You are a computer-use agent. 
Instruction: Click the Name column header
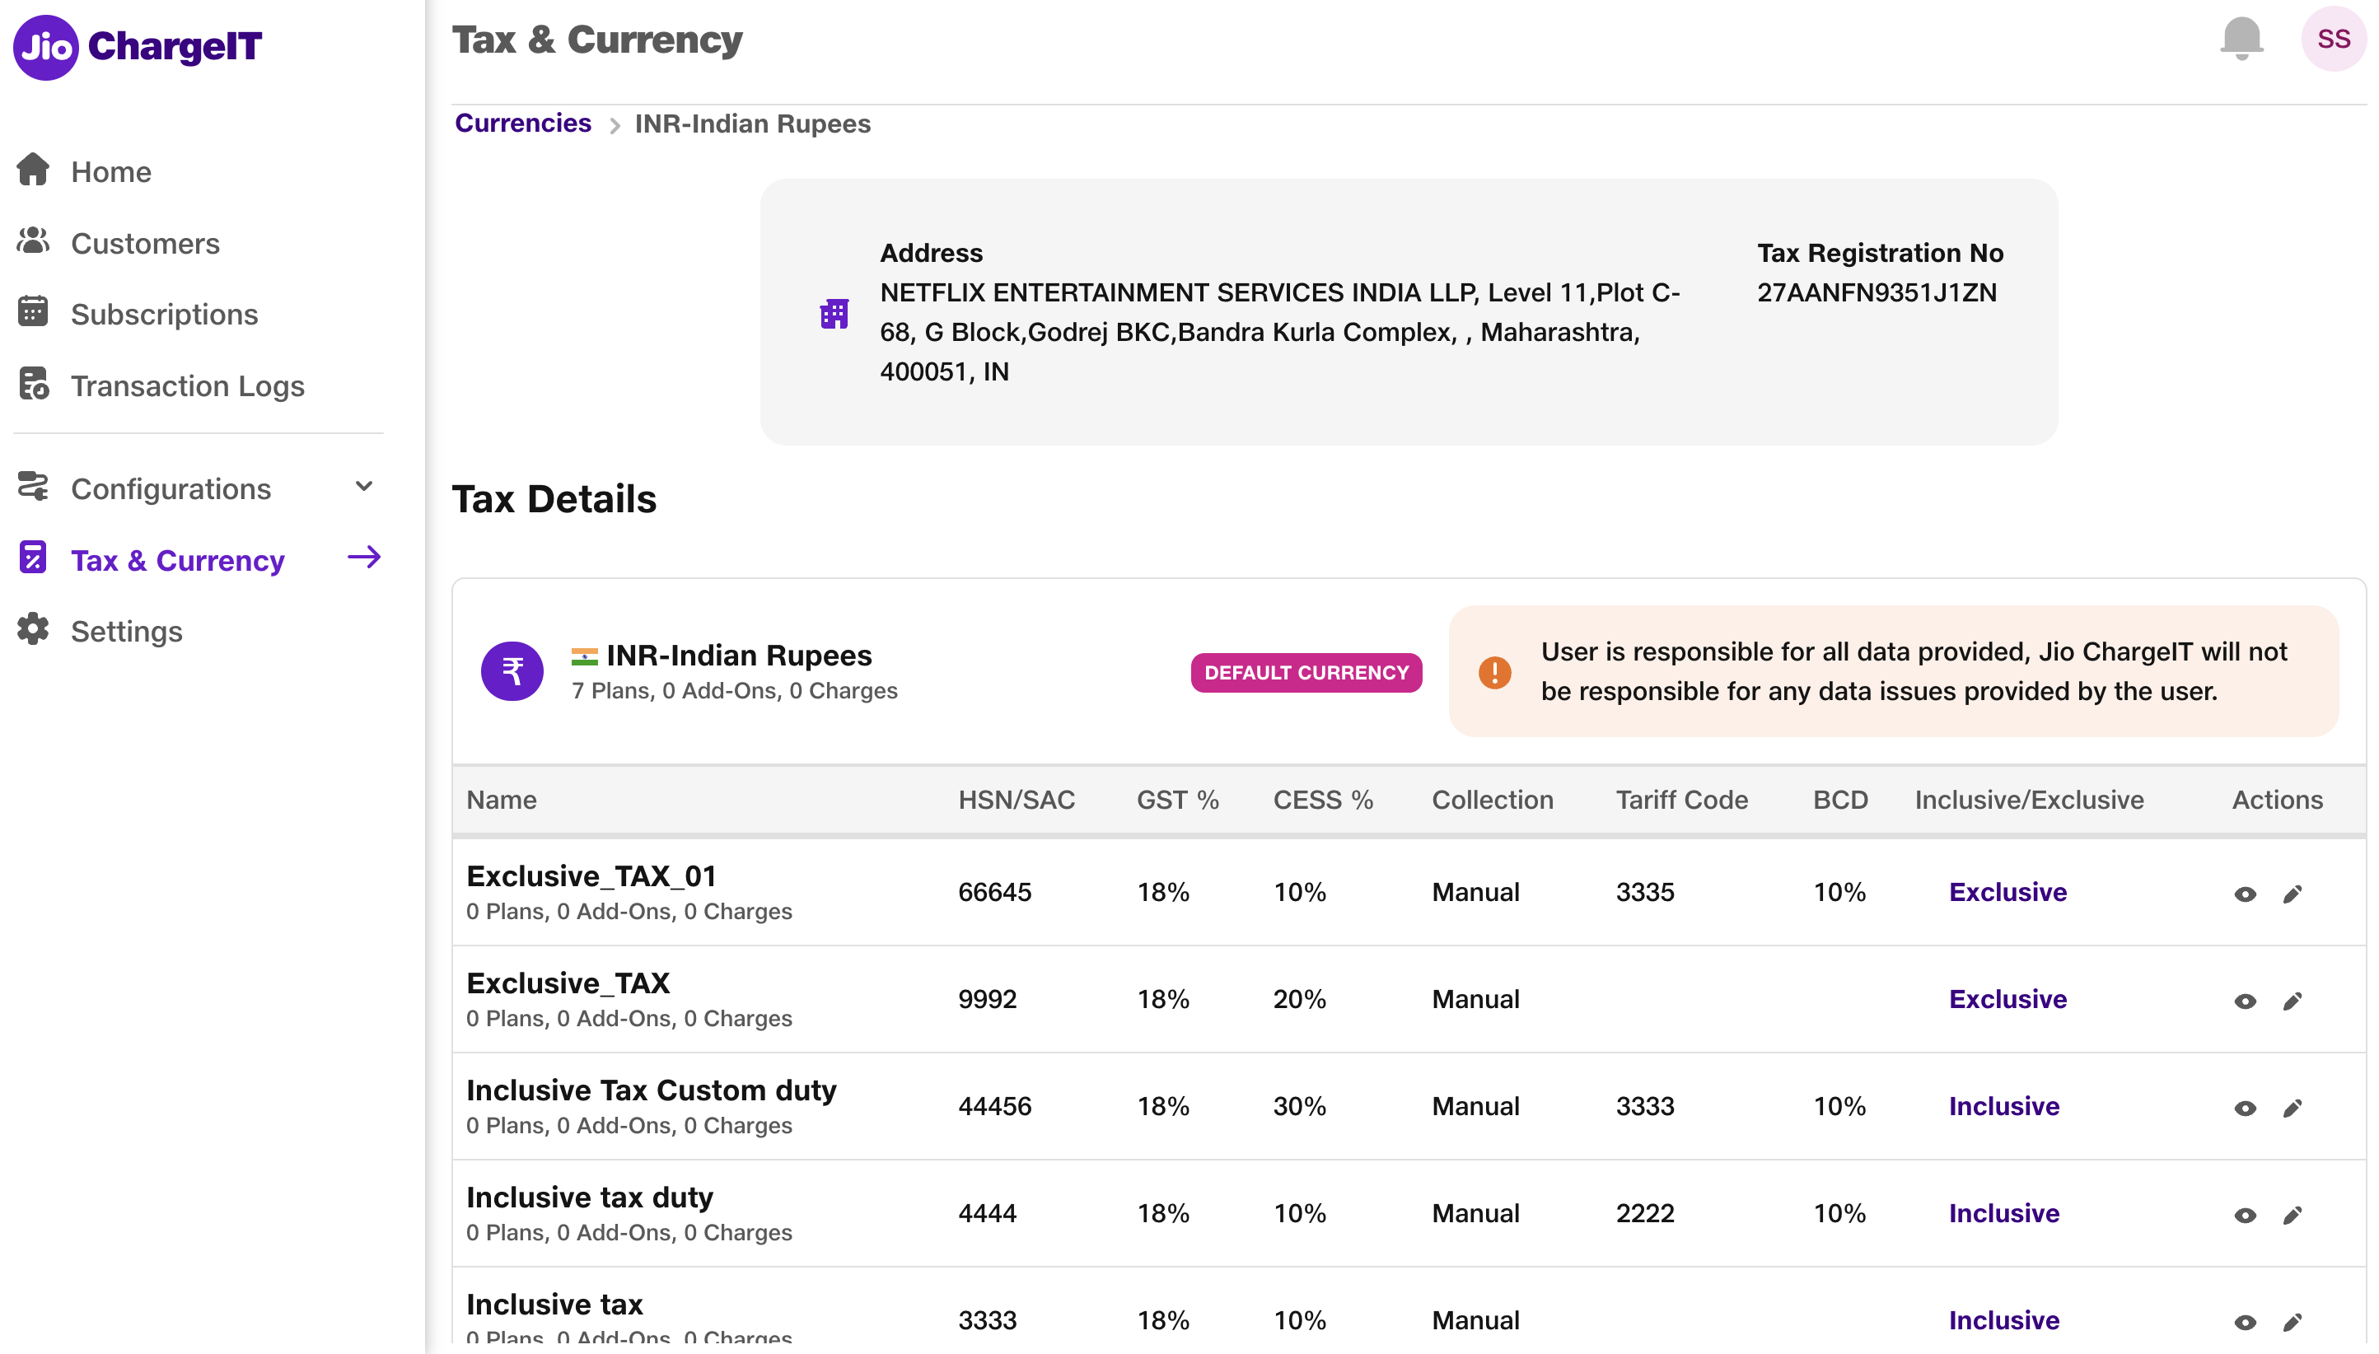point(502,800)
